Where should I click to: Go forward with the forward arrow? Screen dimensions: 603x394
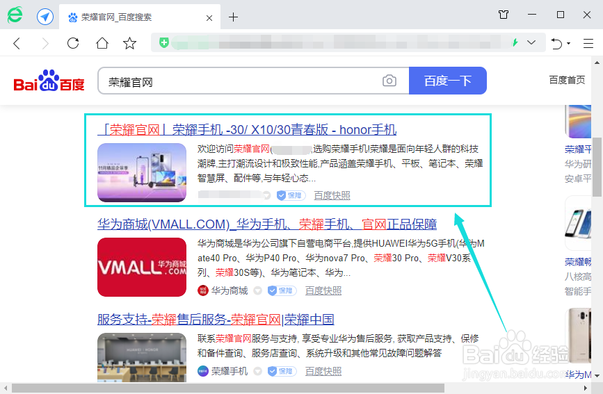click(45, 43)
